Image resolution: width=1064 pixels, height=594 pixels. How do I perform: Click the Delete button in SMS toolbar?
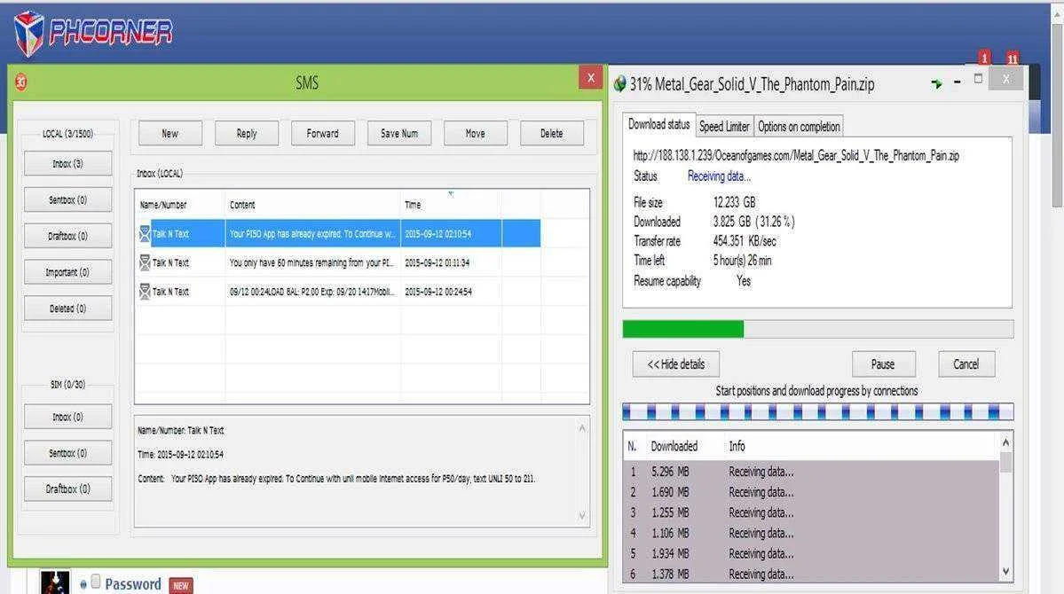[552, 134]
